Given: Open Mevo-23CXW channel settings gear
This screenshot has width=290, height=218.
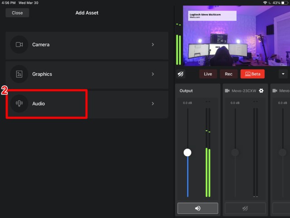Looking at the screenshot, I should (x=261, y=91).
